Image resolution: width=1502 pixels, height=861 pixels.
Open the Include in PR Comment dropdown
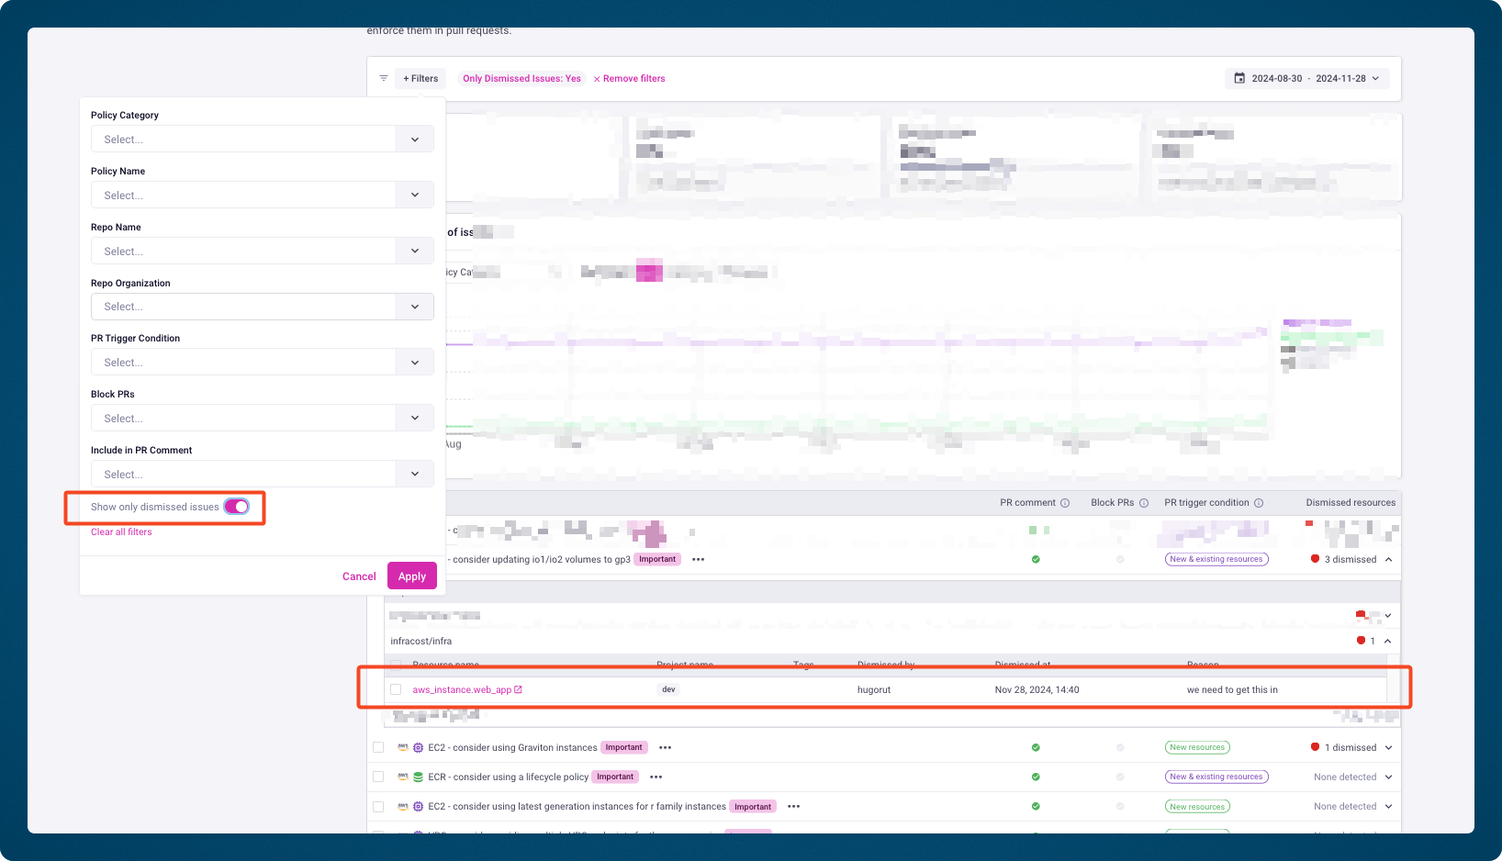[x=263, y=475]
